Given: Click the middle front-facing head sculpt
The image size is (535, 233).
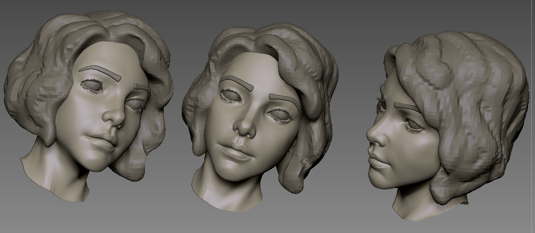Looking at the screenshot, I should tap(260, 117).
